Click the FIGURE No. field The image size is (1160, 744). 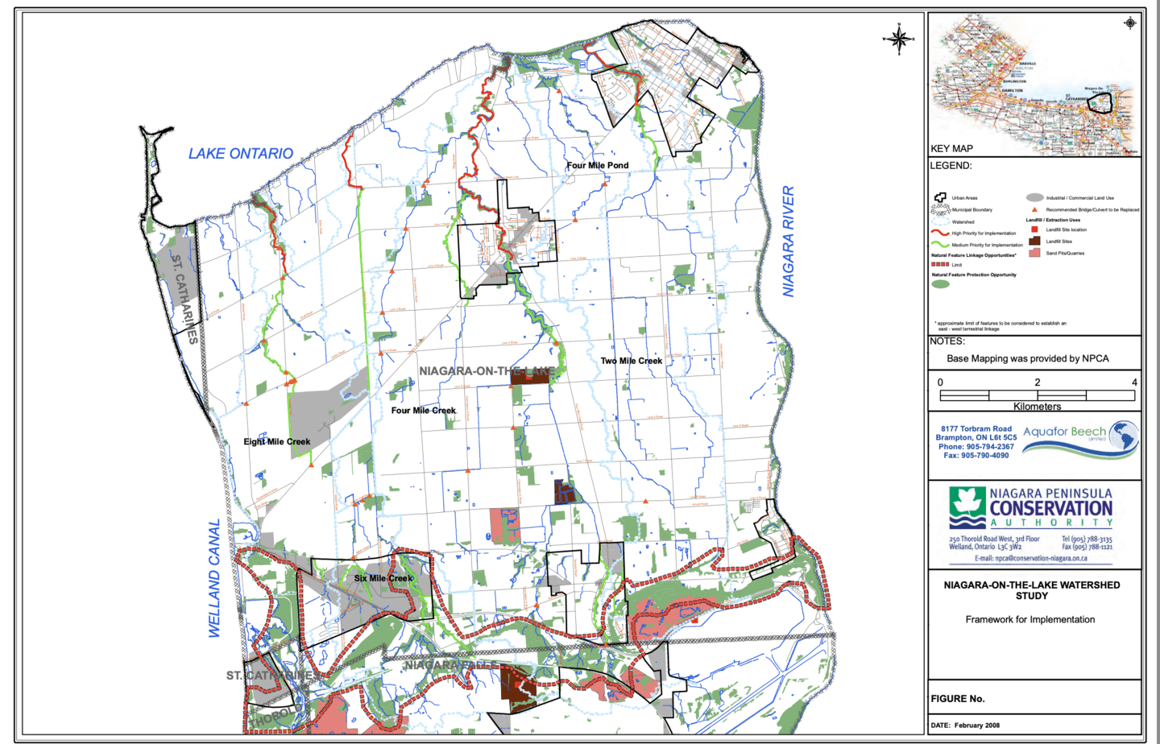(958, 699)
